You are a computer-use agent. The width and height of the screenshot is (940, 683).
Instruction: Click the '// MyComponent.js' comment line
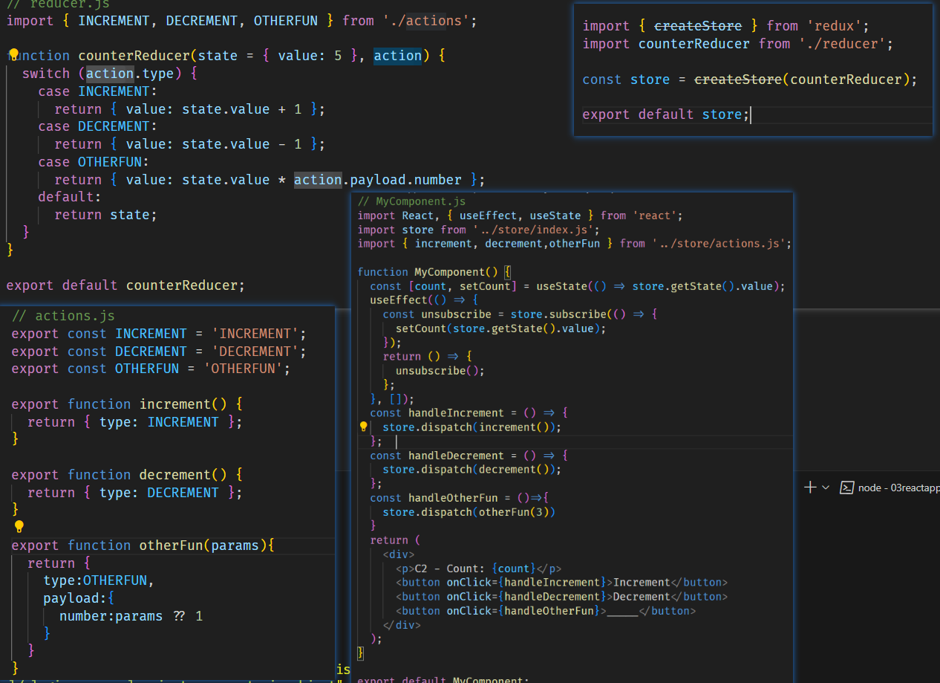(x=411, y=201)
